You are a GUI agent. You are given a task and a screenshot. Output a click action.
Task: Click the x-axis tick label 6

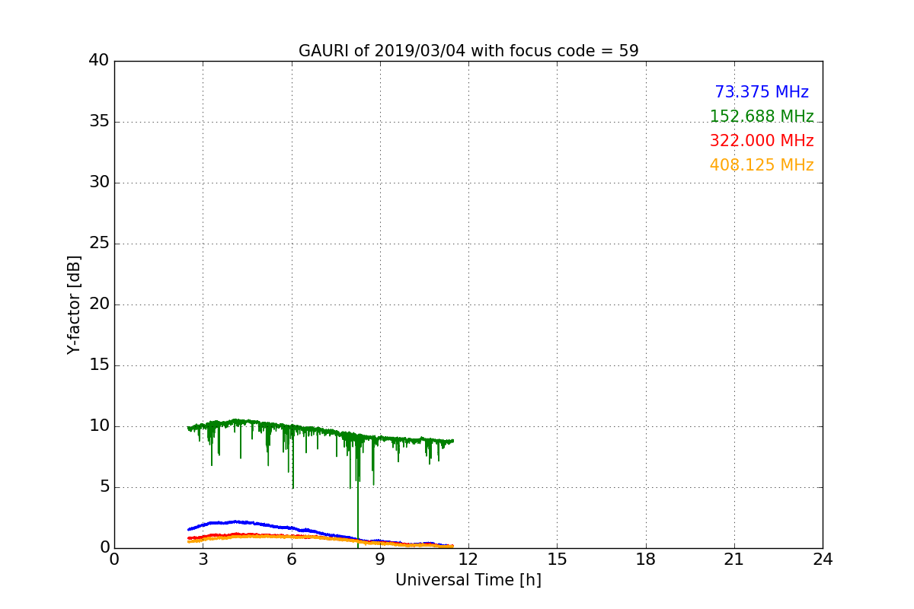coord(291,560)
